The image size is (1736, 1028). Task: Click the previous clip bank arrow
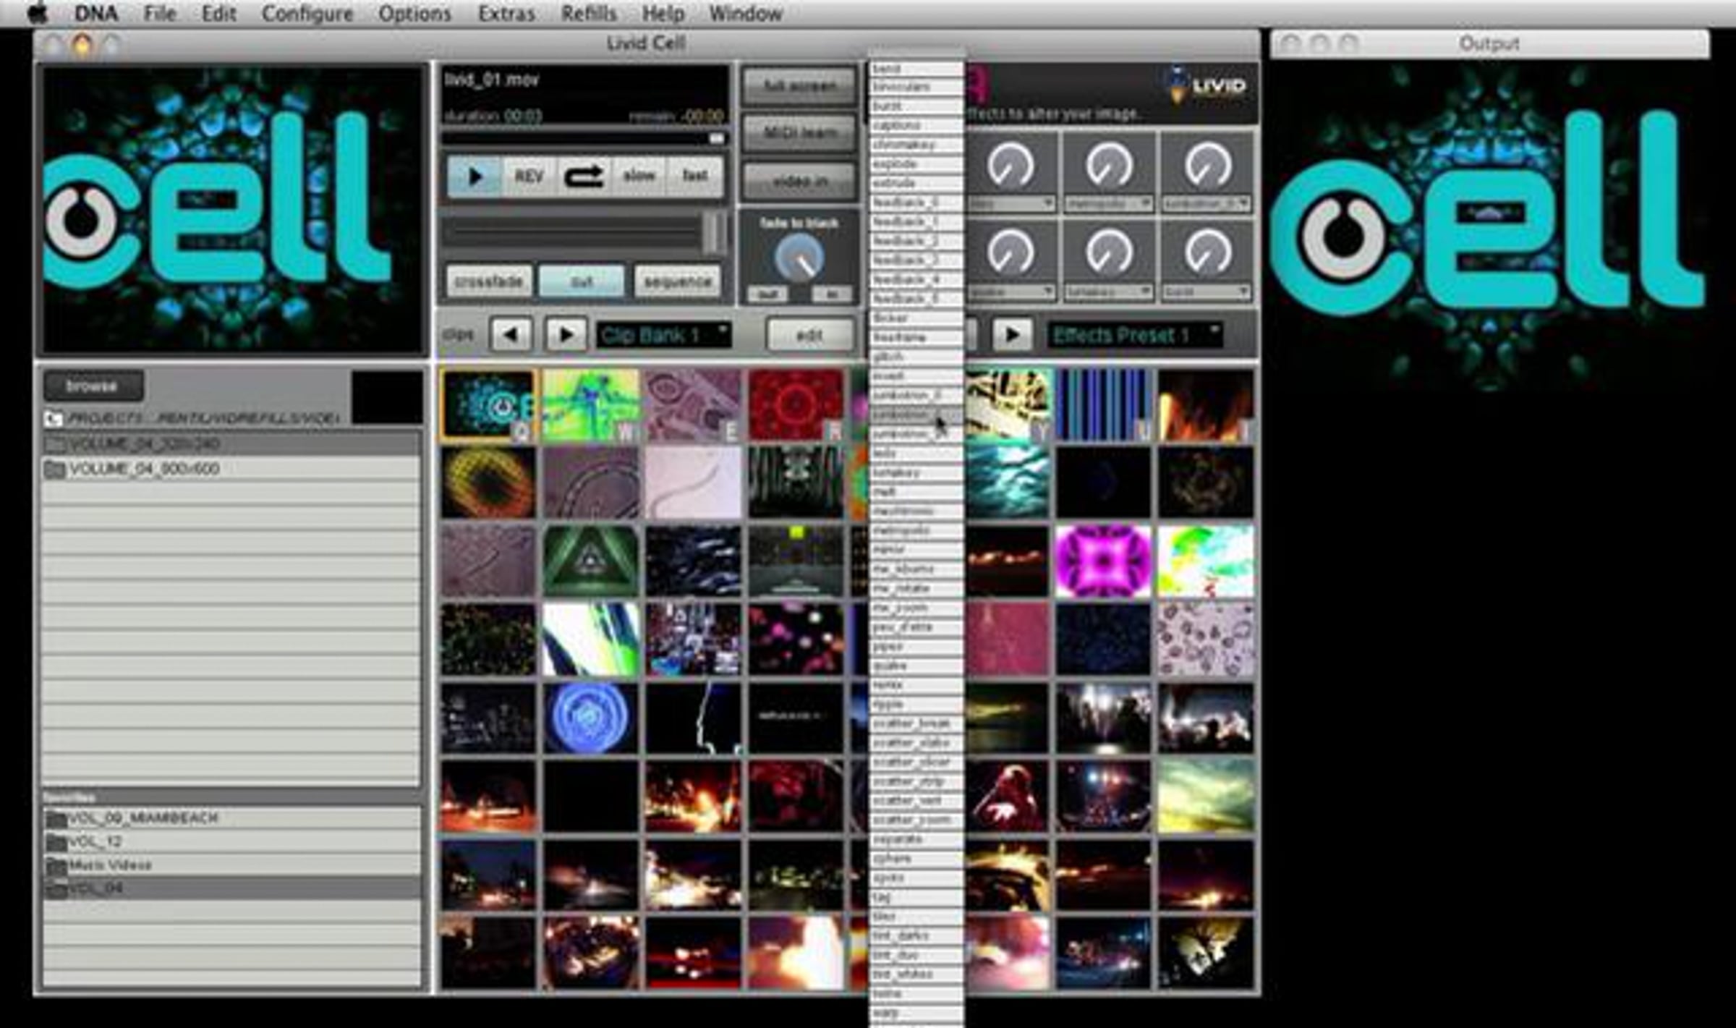click(x=511, y=335)
